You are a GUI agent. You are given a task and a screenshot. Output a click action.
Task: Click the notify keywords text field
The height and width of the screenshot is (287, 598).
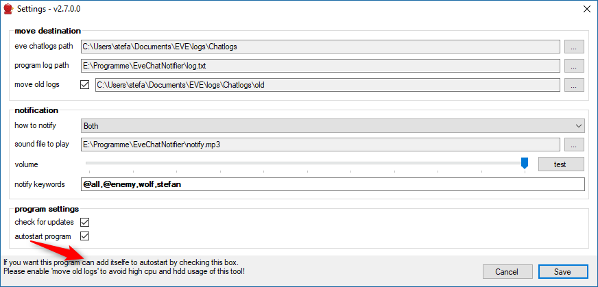pos(332,184)
